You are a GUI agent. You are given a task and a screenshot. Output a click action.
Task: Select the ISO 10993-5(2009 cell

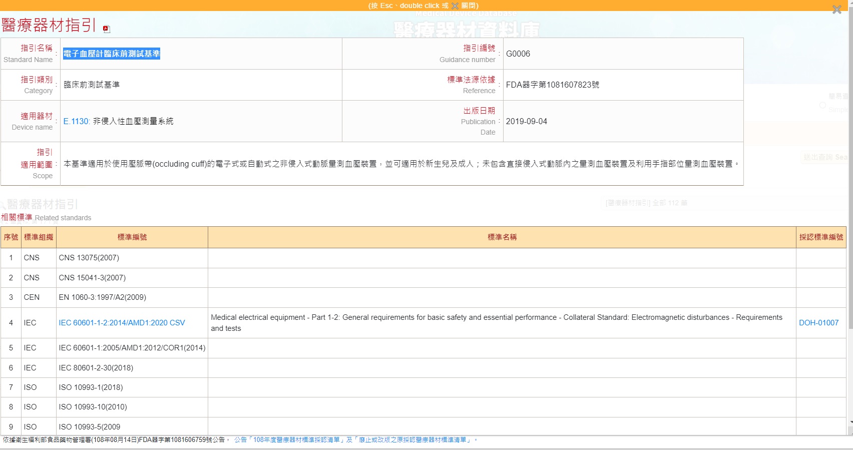[132, 426]
